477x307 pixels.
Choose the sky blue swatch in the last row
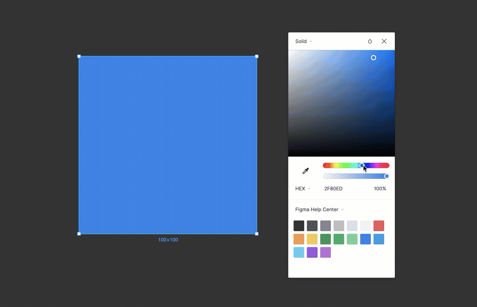(299, 252)
